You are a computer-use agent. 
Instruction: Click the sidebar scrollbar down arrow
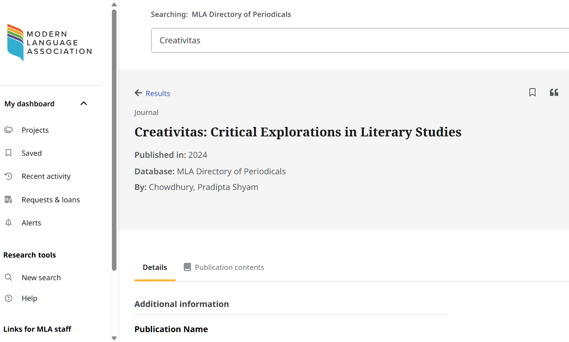114,338
